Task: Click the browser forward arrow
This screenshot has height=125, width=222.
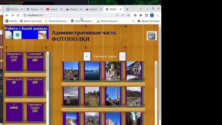Action: 12,15
